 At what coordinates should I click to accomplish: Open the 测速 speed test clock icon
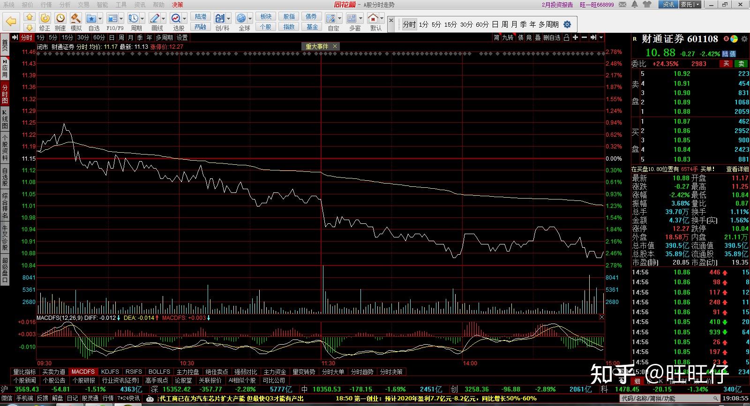[x=60, y=18]
